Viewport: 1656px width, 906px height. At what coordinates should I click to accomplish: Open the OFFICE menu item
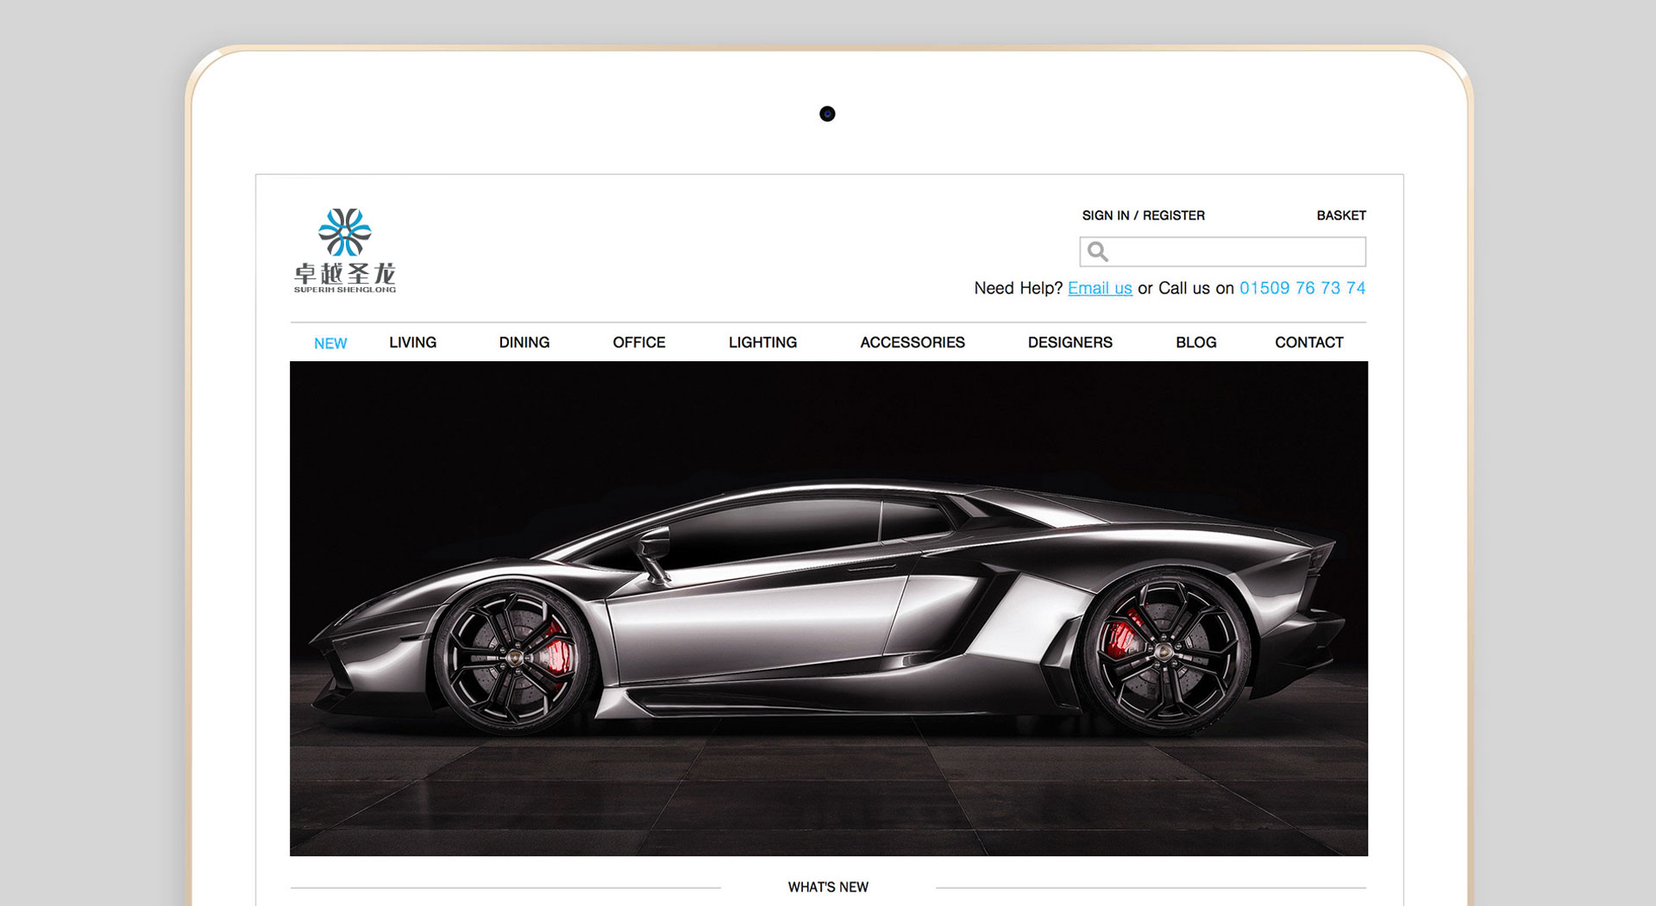tap(638, 342)
